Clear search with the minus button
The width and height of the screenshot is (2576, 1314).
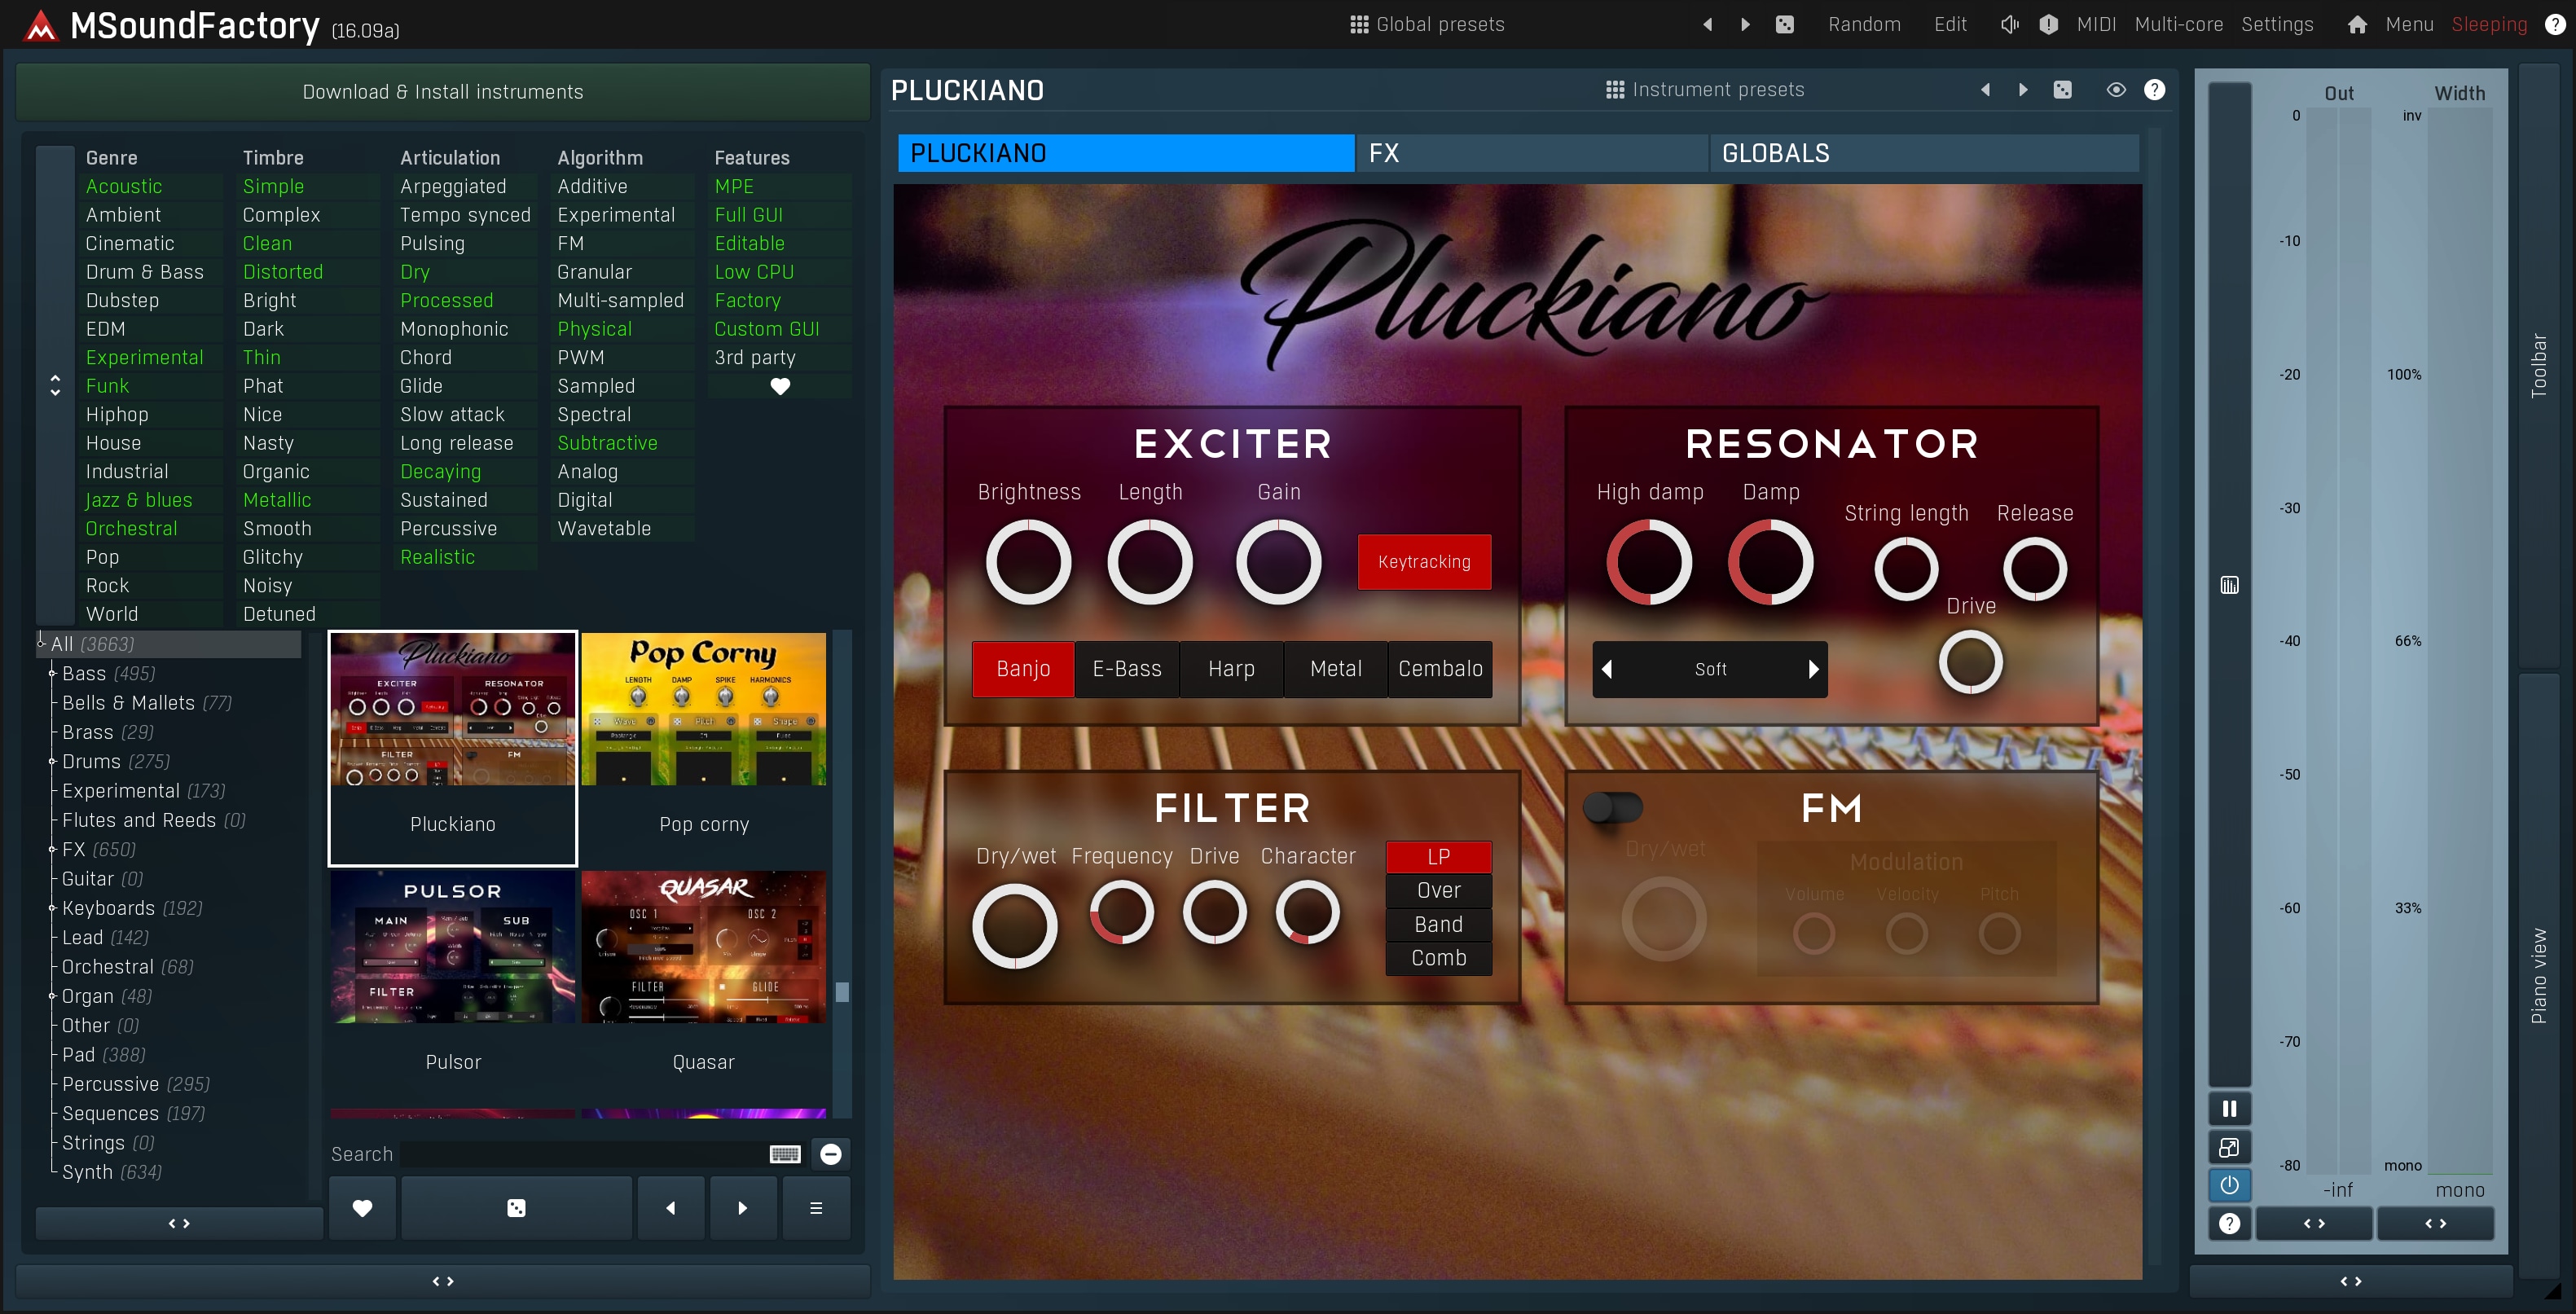(x=831, y=1154)
